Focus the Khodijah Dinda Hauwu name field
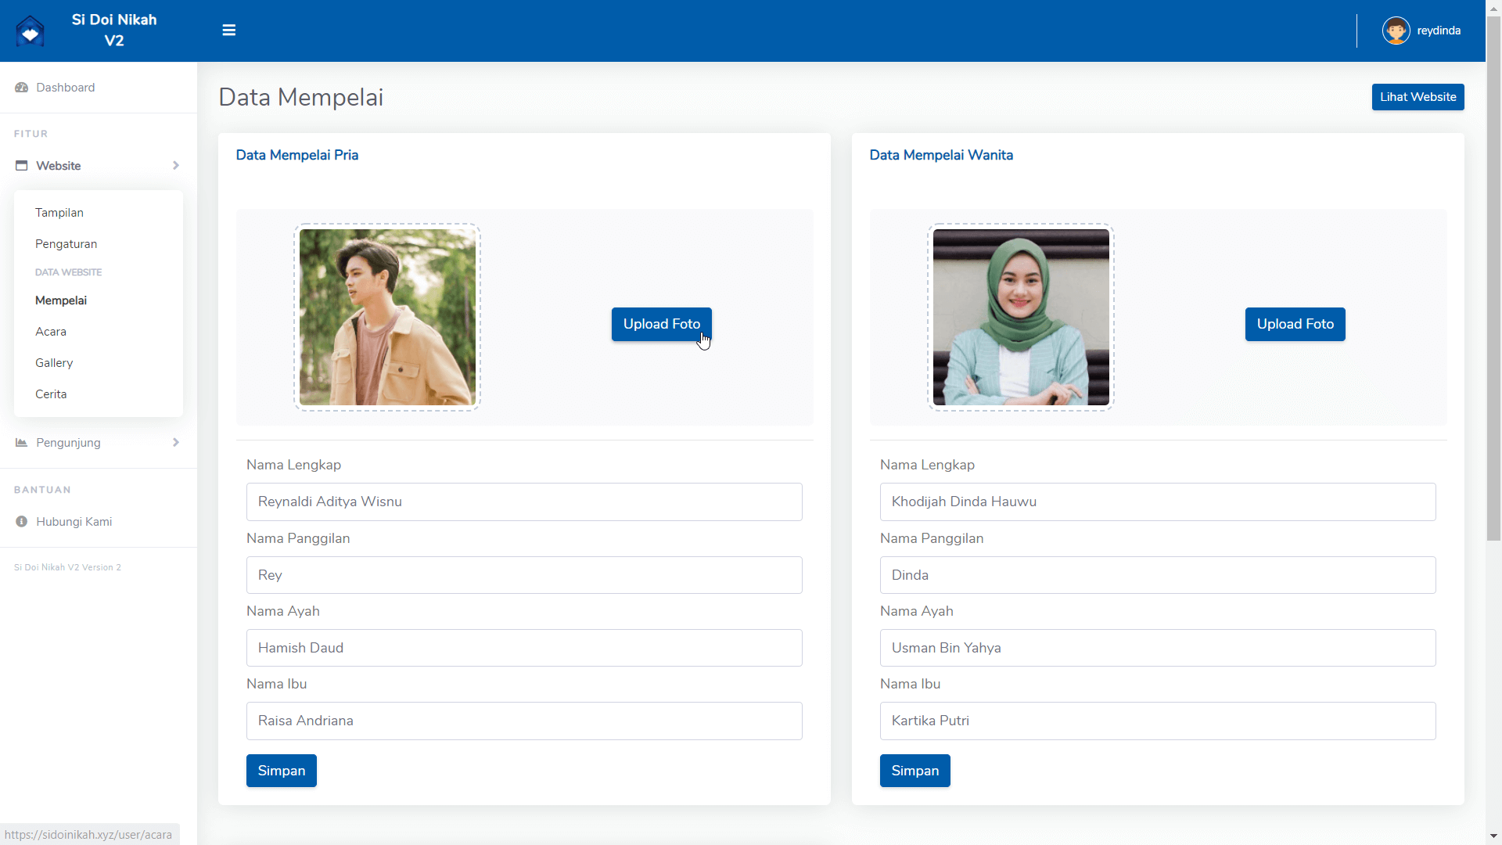The width and height of the screenshot is (1502, 845). click(x=1157, y=502)
